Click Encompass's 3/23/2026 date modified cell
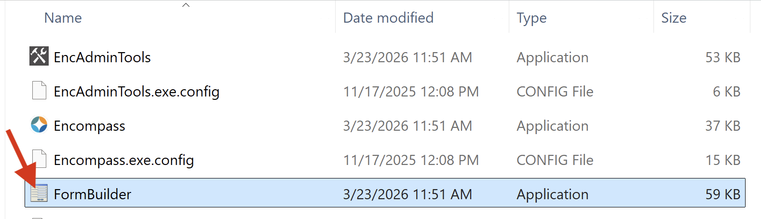This screenshot has height=219, width=761. click(x=407, y=126)
